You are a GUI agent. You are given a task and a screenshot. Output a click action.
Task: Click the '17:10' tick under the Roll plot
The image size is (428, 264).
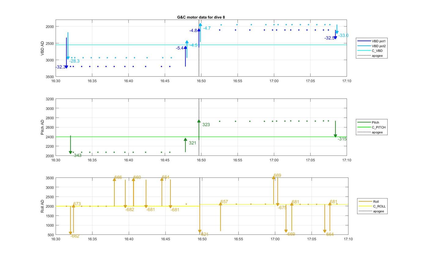tap(348, 239)
